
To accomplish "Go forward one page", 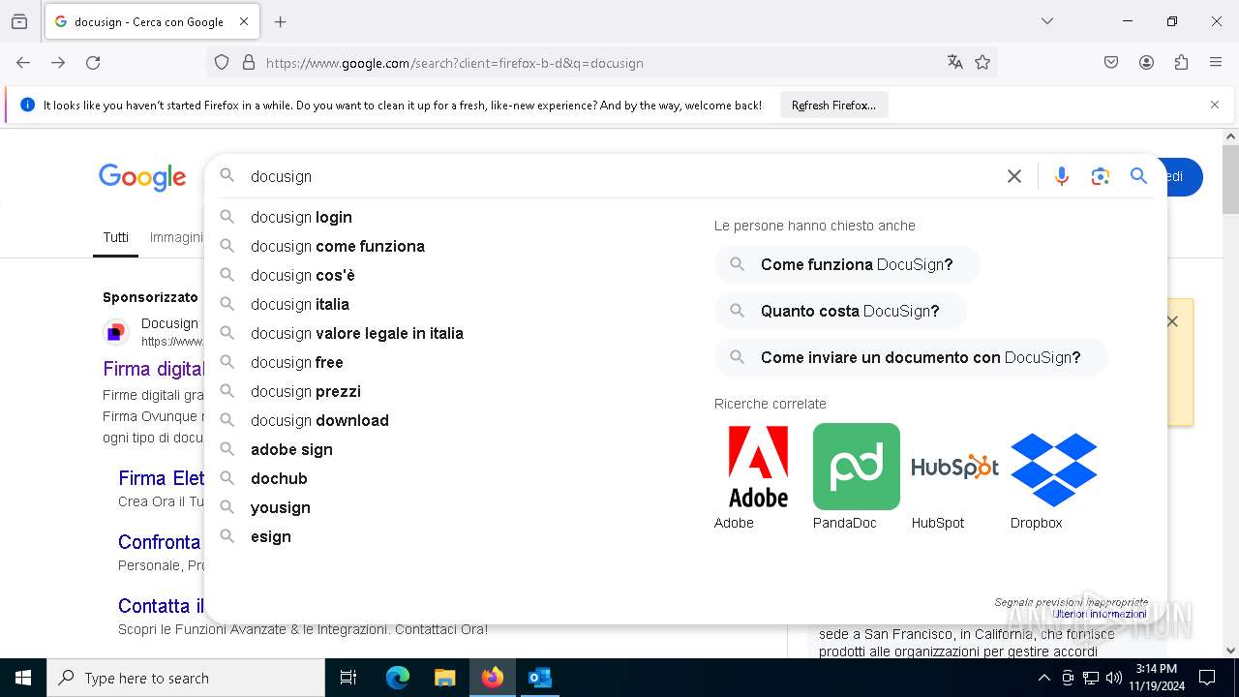I will pos(58,63).
